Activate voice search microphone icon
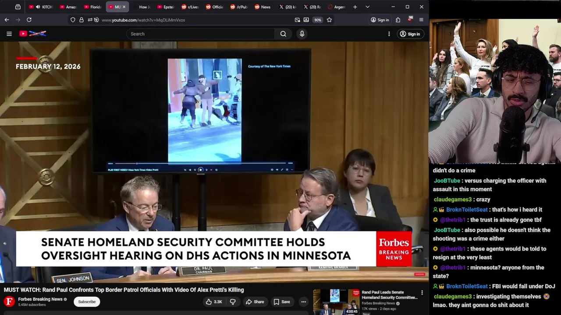The width and height of the screenshot is (561, 315). (x=302, y=34)
